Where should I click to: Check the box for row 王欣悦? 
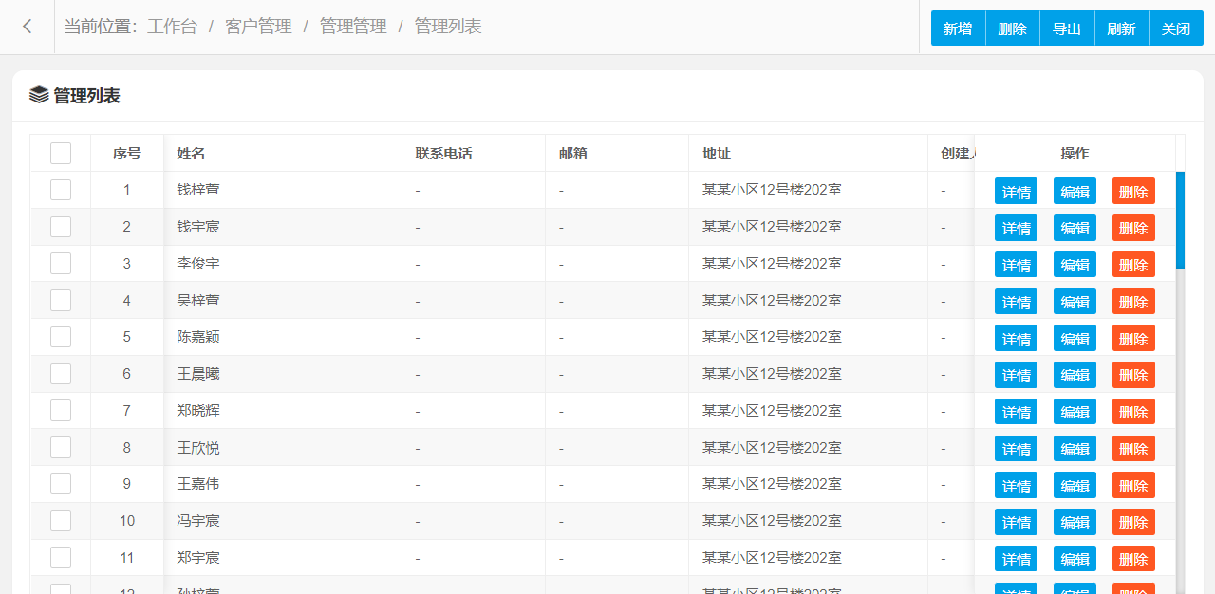(61, 447)
